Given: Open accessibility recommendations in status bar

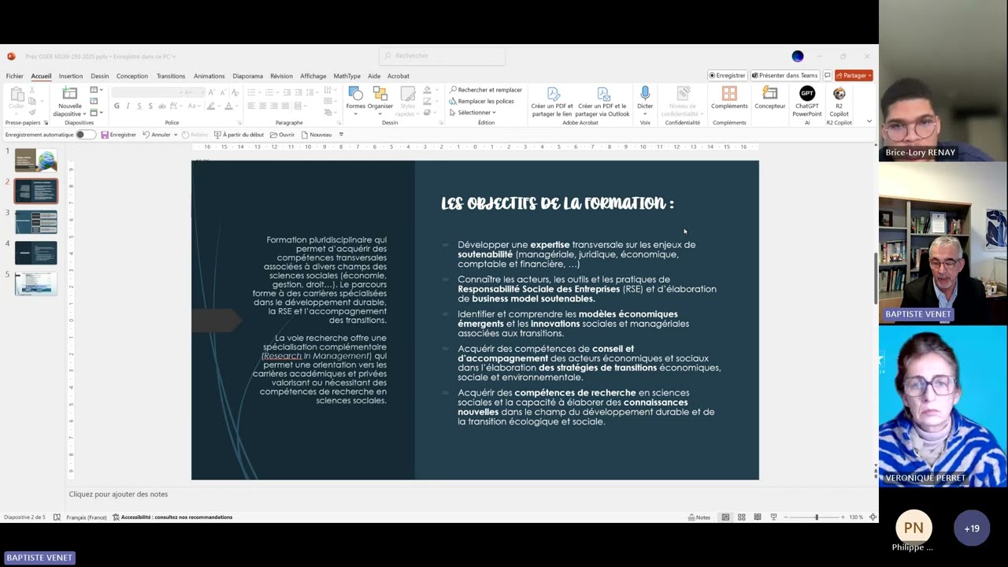Looking at the screenshot, I should click(x=172, y=517).
